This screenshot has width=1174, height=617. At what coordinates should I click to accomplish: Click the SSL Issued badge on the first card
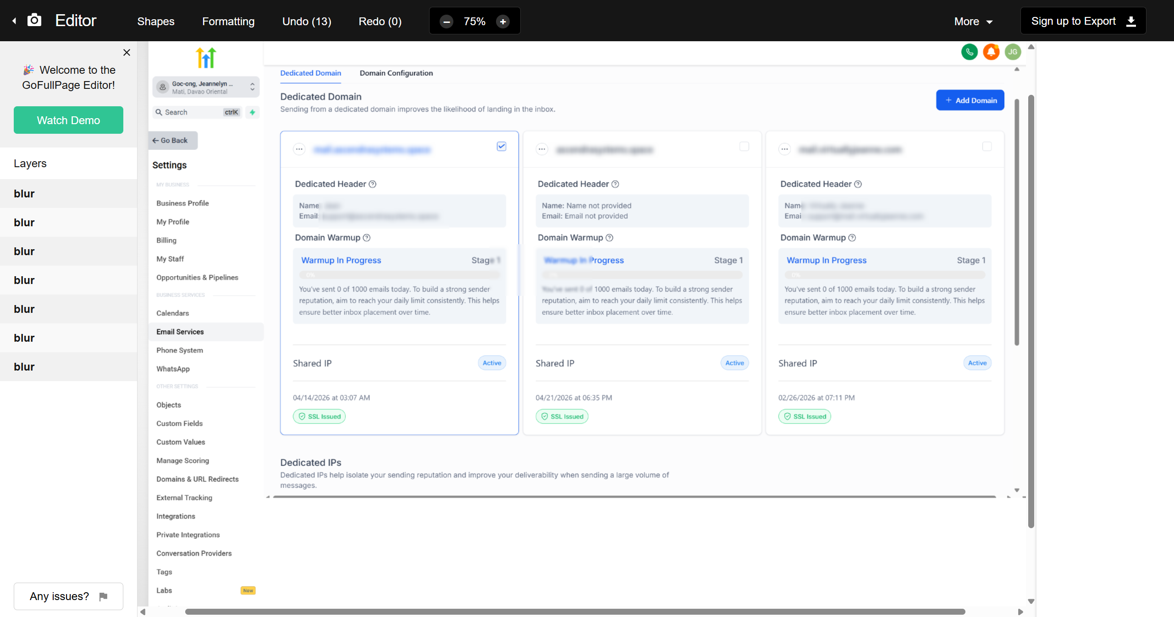pyautogui.click(x=320, y=417)
